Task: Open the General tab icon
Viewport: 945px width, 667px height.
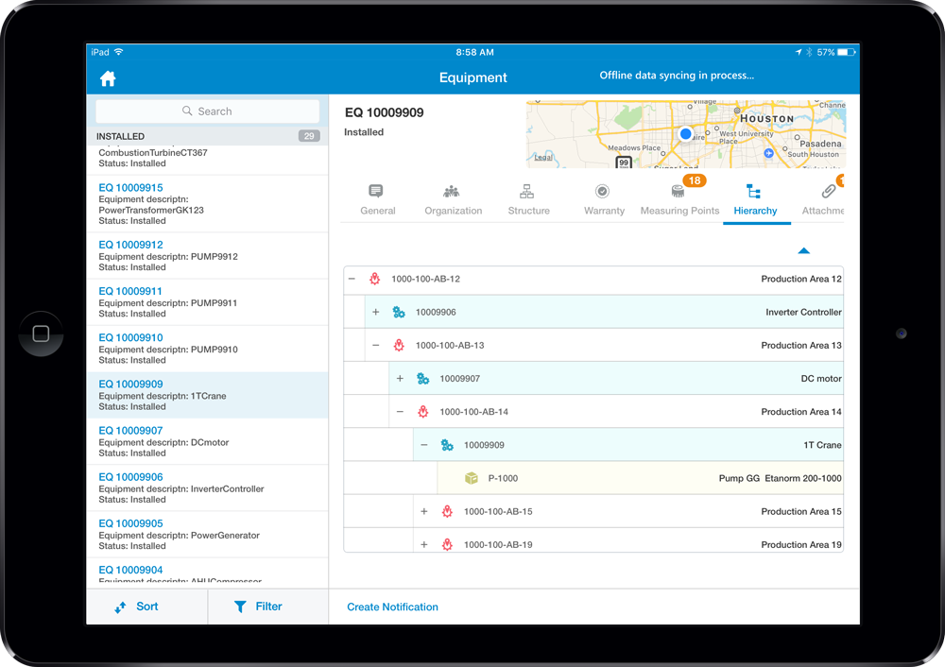Action: (x=375, y=192)
